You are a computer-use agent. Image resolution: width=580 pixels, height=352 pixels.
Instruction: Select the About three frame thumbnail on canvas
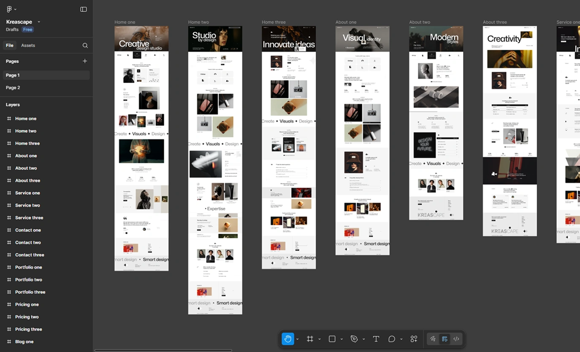coord(510,131)
